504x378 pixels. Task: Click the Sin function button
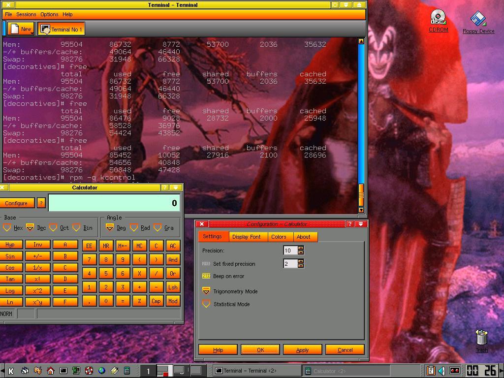tap(11, 256)
